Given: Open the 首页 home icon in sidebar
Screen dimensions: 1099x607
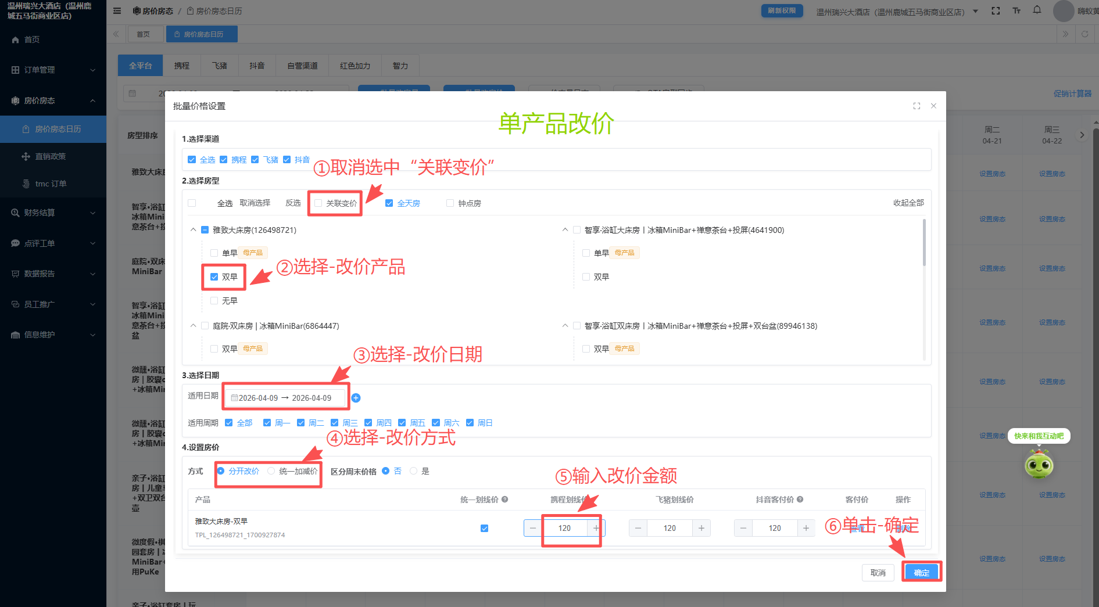Looking at the screenshot, I should [15, 39].
